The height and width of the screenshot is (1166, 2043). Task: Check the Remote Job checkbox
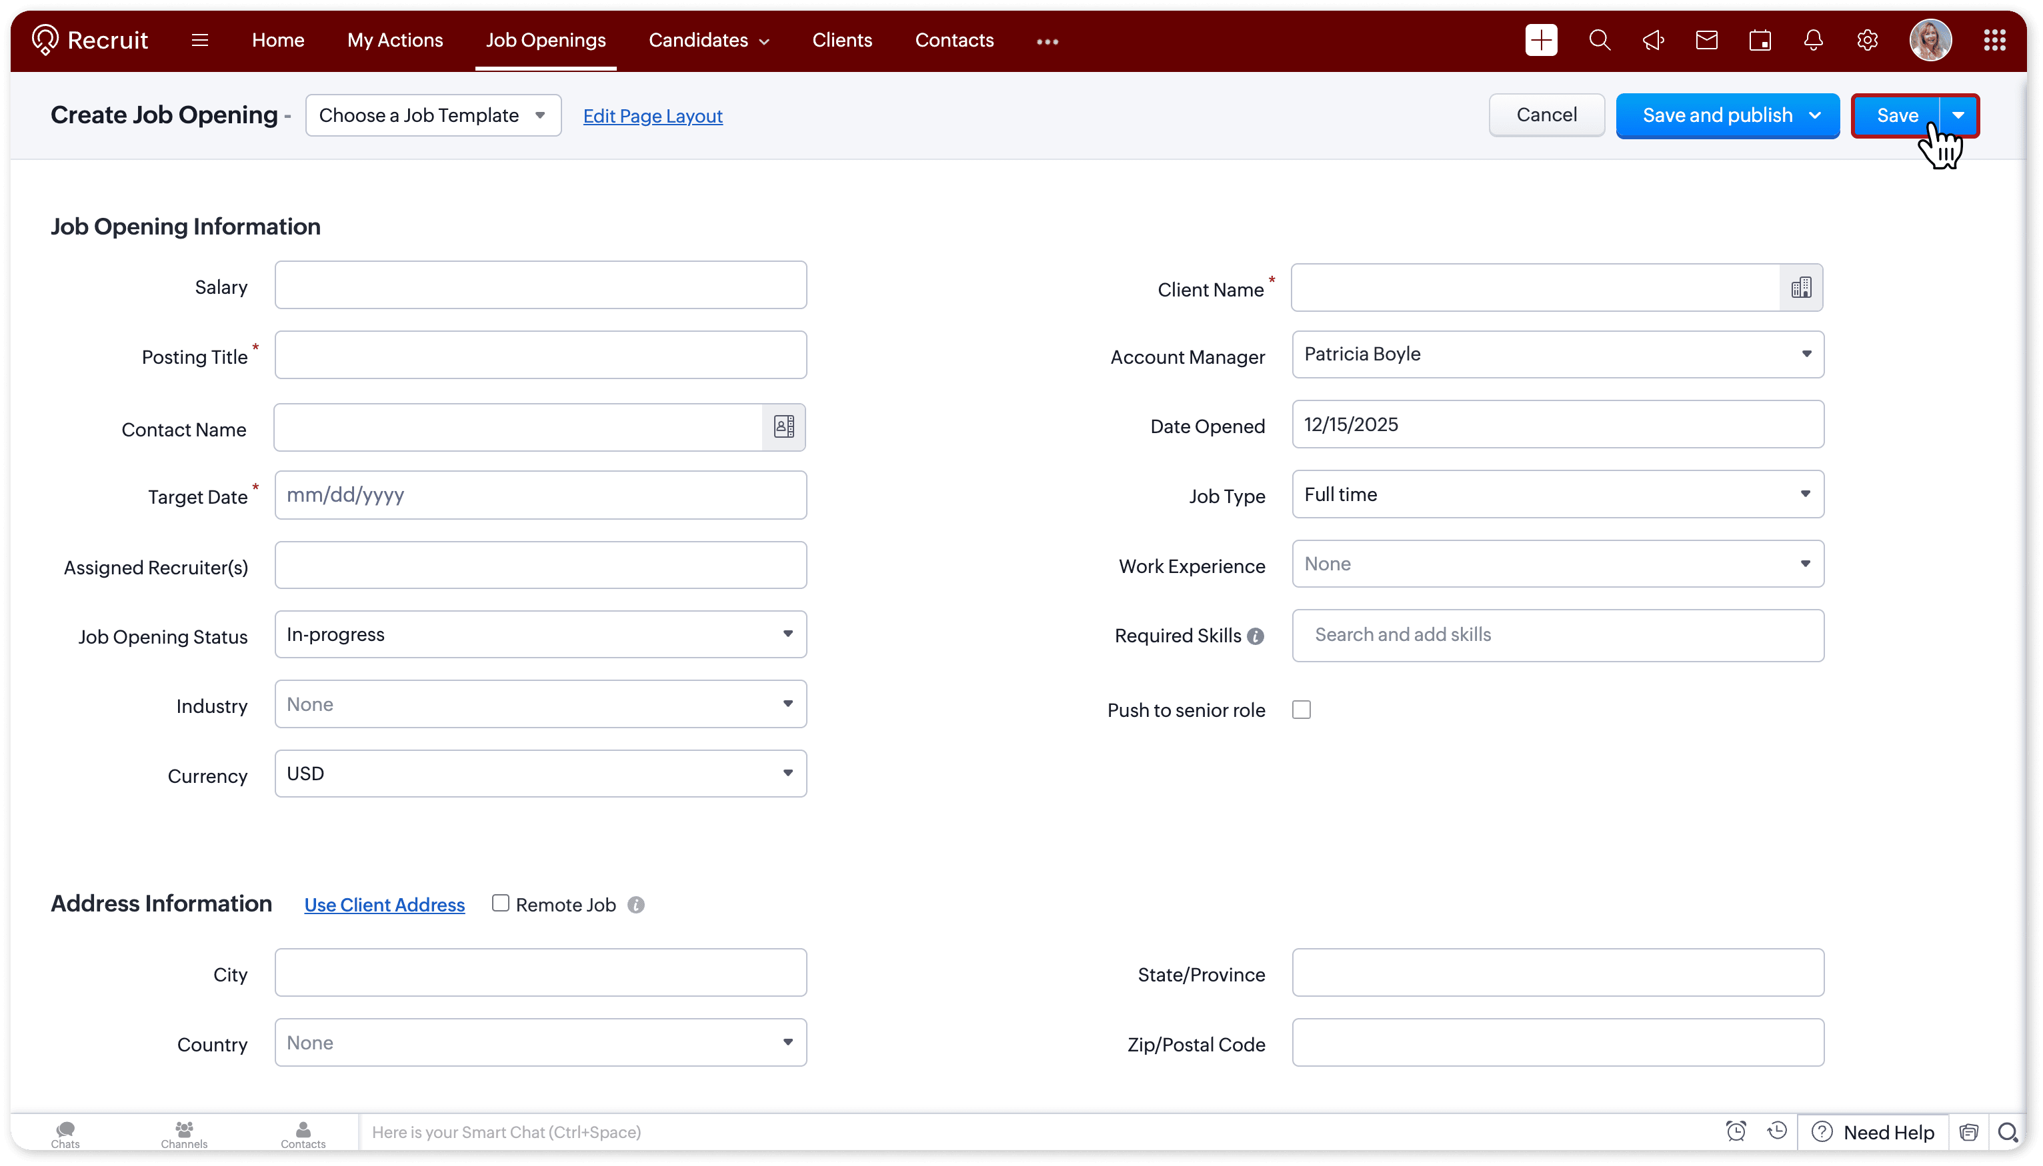click(501, 903)
